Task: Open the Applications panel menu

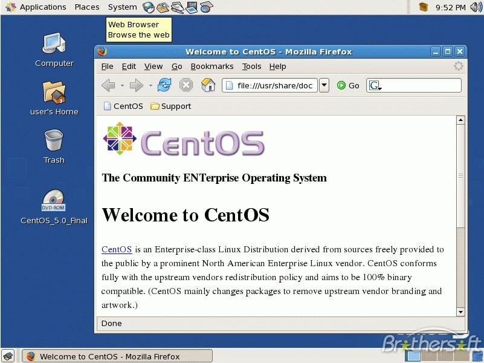Action: (x=42, y=7)
